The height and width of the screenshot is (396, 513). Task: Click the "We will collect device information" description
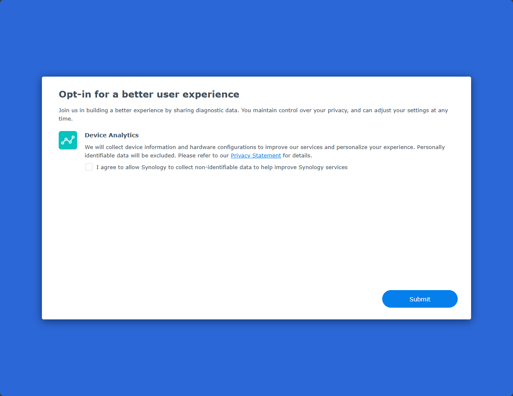[264, 147]
